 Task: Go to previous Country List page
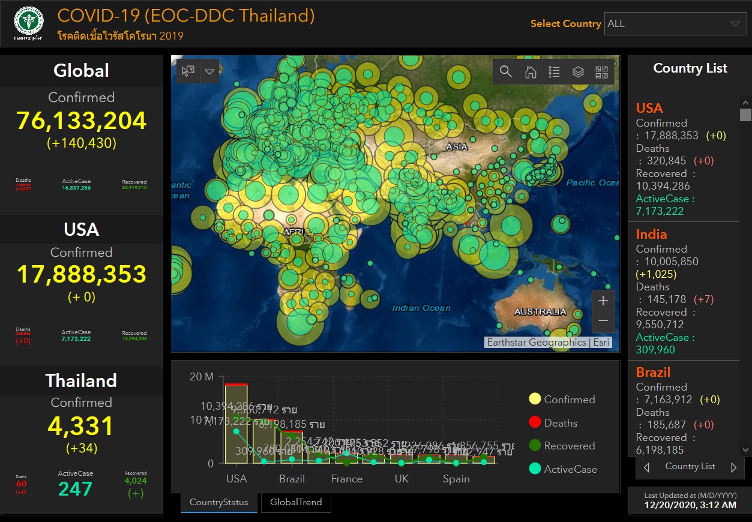tap(646, 467)
